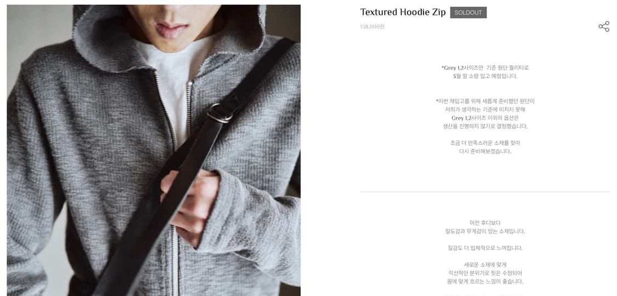Click the text 밀도감과 무게감이 있는 소재입니다

485,231
